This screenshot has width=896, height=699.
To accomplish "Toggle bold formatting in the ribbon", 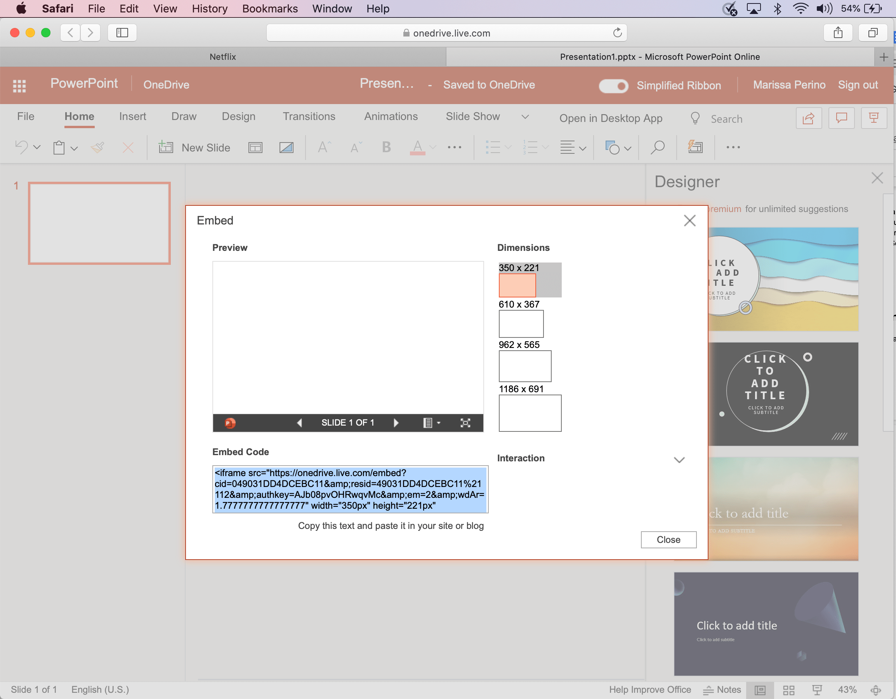I will point(385,147).
